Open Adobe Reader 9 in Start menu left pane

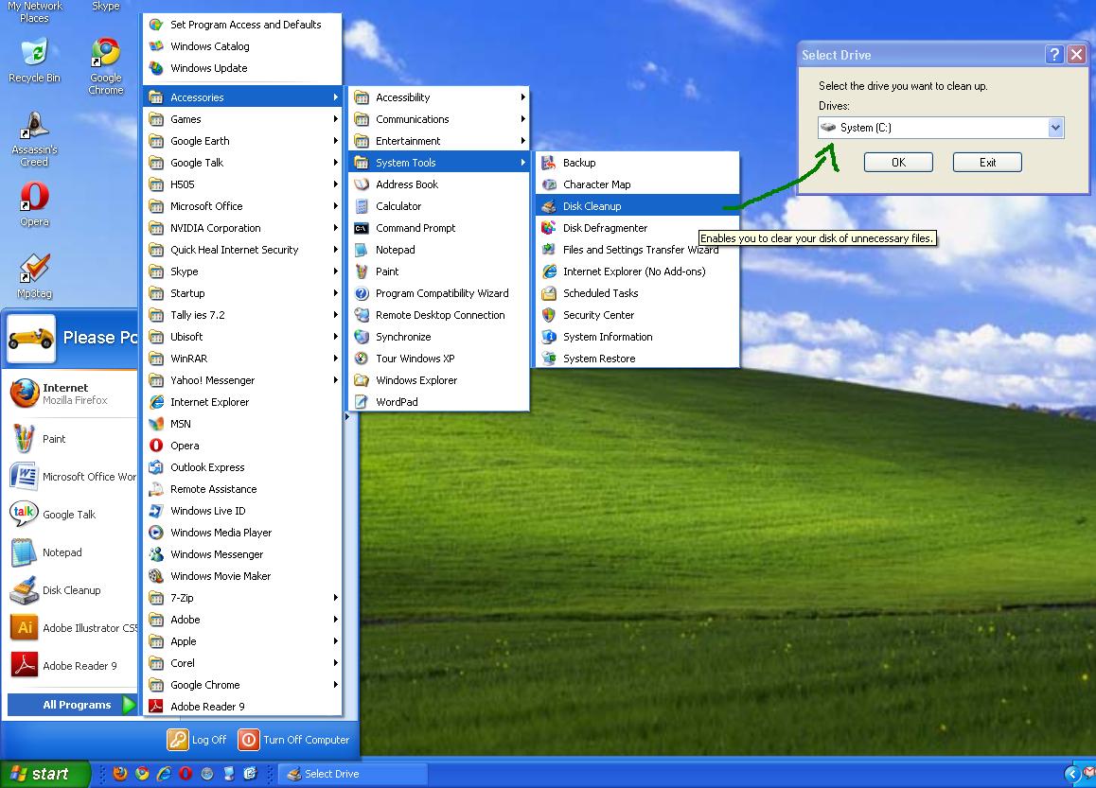(x=70, y=665)
